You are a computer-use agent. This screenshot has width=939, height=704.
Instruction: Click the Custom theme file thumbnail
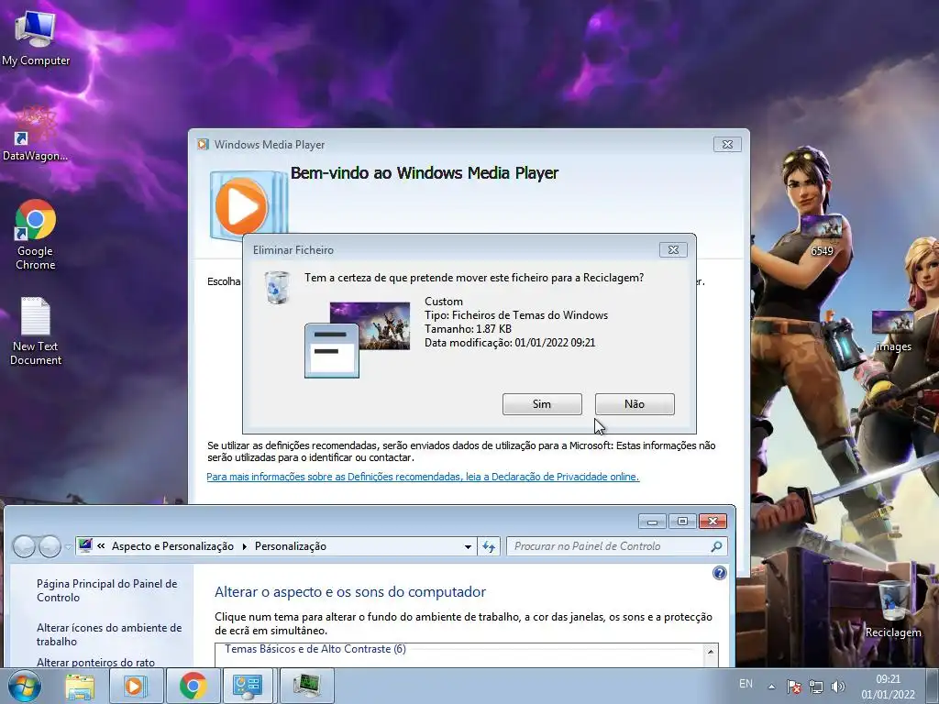click(358, 340)
